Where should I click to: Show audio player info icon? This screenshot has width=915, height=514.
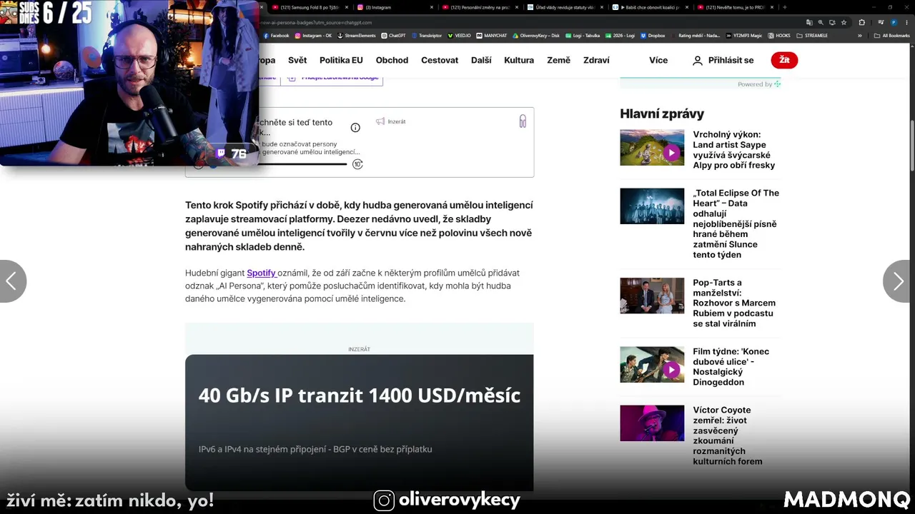(x=355, y=128)
